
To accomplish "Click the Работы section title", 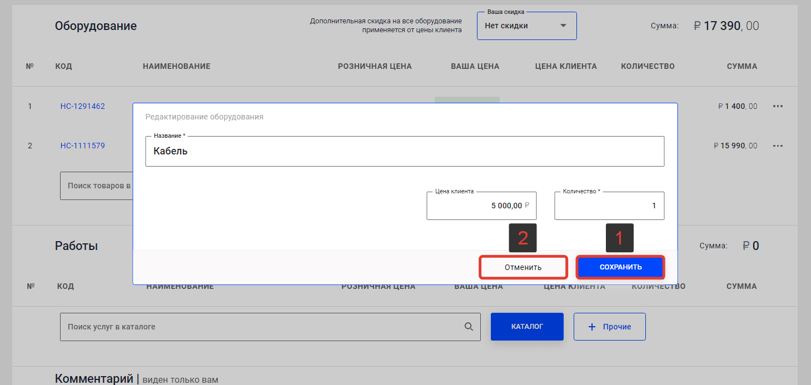I will point(76,246).
